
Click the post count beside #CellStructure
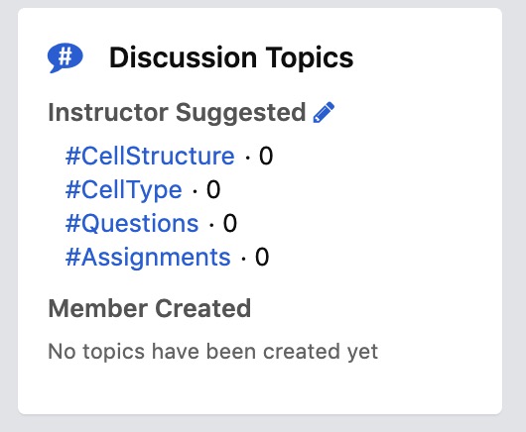click(266, 157)
